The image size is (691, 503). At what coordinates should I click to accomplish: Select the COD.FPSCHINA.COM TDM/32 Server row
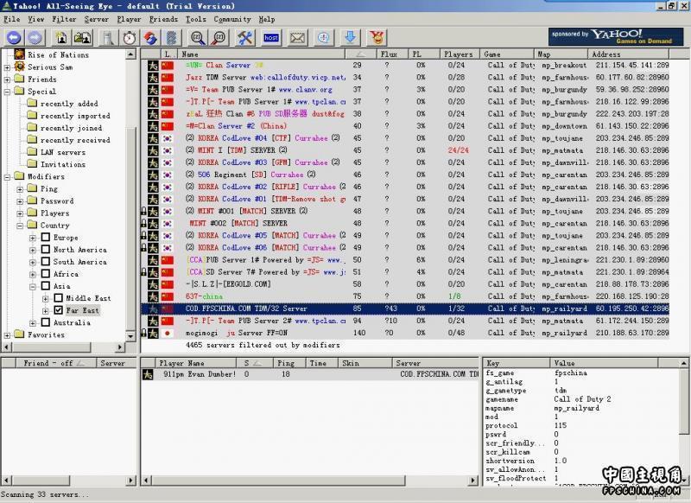(405, 309)
